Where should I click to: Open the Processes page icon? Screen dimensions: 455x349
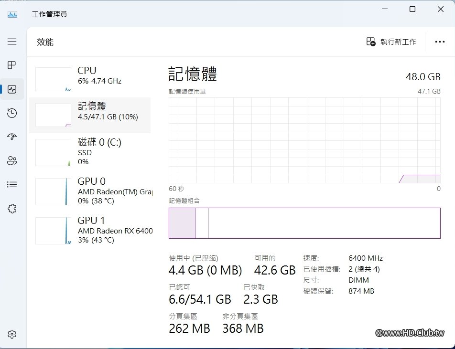12,65
